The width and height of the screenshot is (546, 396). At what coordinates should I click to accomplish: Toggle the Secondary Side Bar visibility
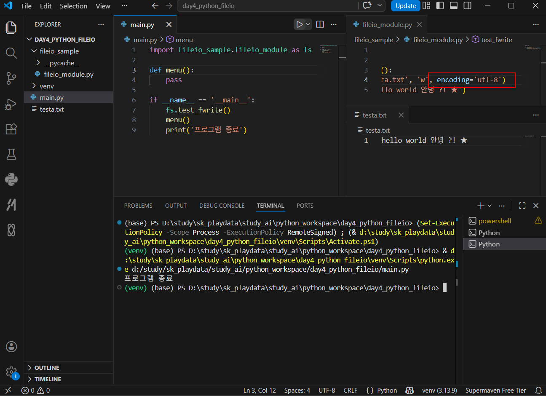[x=467, y=6]
